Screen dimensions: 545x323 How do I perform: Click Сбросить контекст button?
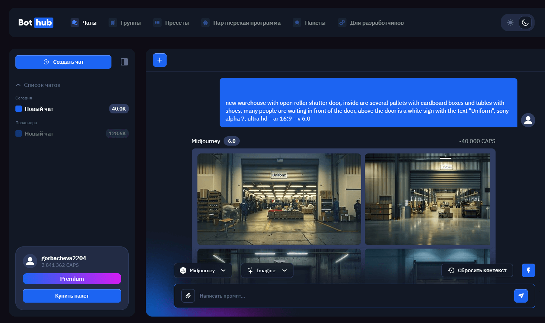coord(477,270)
